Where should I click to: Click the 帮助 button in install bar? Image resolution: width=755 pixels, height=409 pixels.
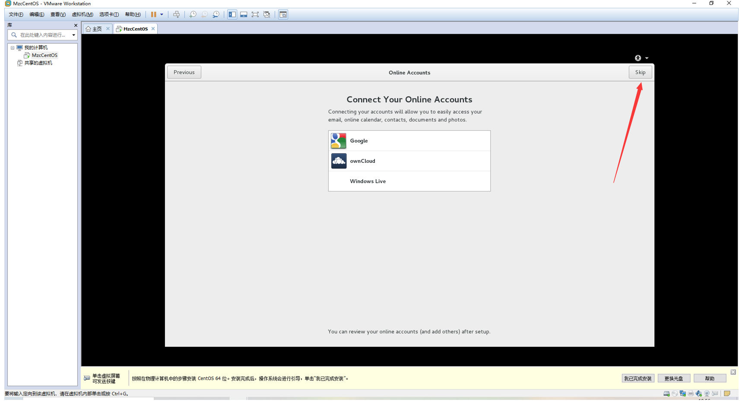(x=710, y=378)
